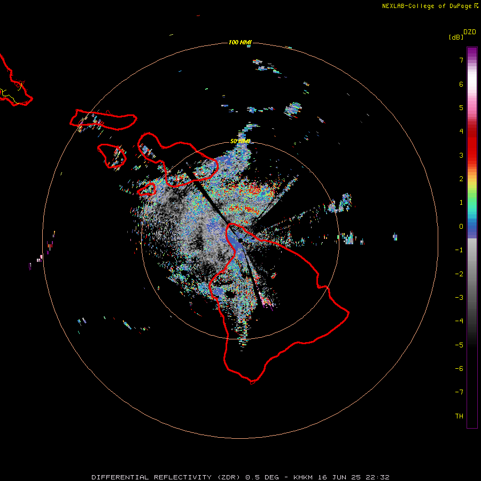Image resolution: width=481 pixels, height=481 pixels.
Task: Click the radar site dot at ring center
Action: [x=240, y=240]
